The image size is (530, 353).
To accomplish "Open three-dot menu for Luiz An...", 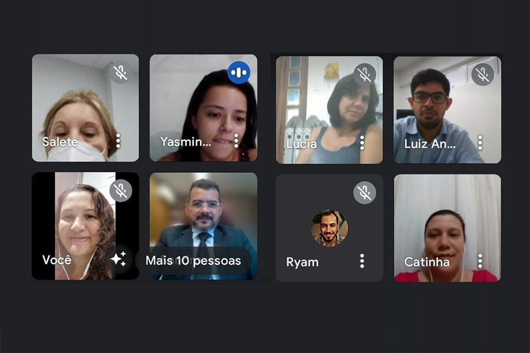I will pyautogui.click(x=481, y=143).
